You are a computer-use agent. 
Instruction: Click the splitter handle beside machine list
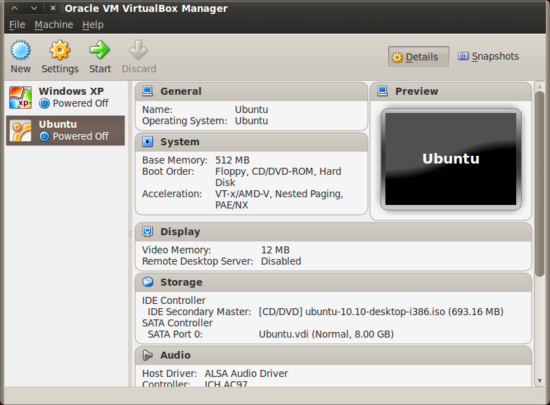130,234
